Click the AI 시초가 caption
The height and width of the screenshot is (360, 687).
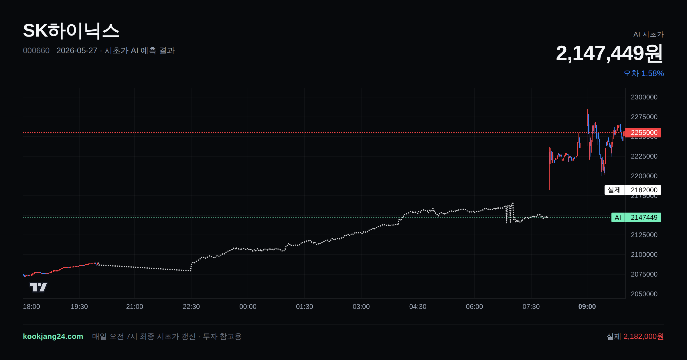(648, 34)
